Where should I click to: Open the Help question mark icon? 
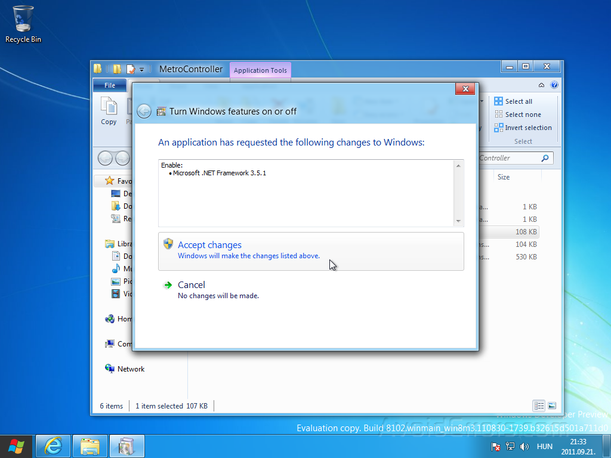point(553,85)
